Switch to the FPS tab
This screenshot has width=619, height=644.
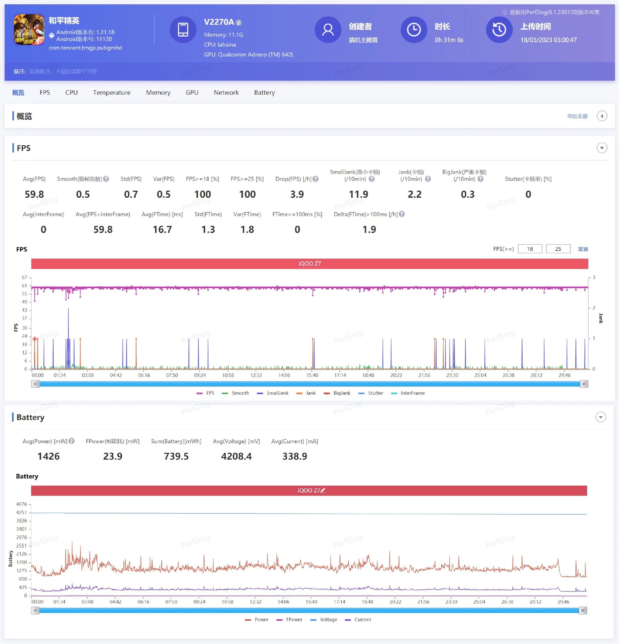(45, 92)
